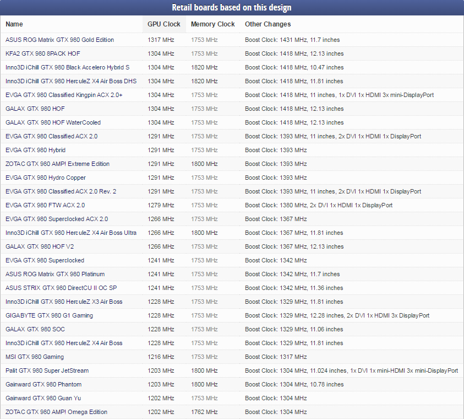Open Inno3D iChill HerculeZ X4 Air Boss DHS
This screenshot has width=464, height=419.
[x=71, y=81]
